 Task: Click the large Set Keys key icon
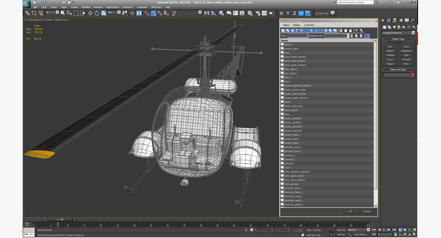point(331,232)
